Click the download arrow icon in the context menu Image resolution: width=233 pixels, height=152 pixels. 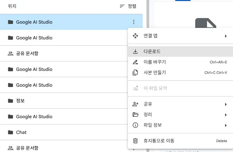[x=135, y=52]
